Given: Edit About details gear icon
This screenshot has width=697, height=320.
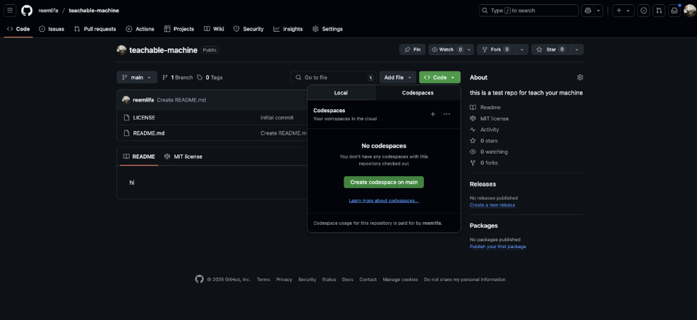Looking at the screenshot, I should click(x=580, y=78).
